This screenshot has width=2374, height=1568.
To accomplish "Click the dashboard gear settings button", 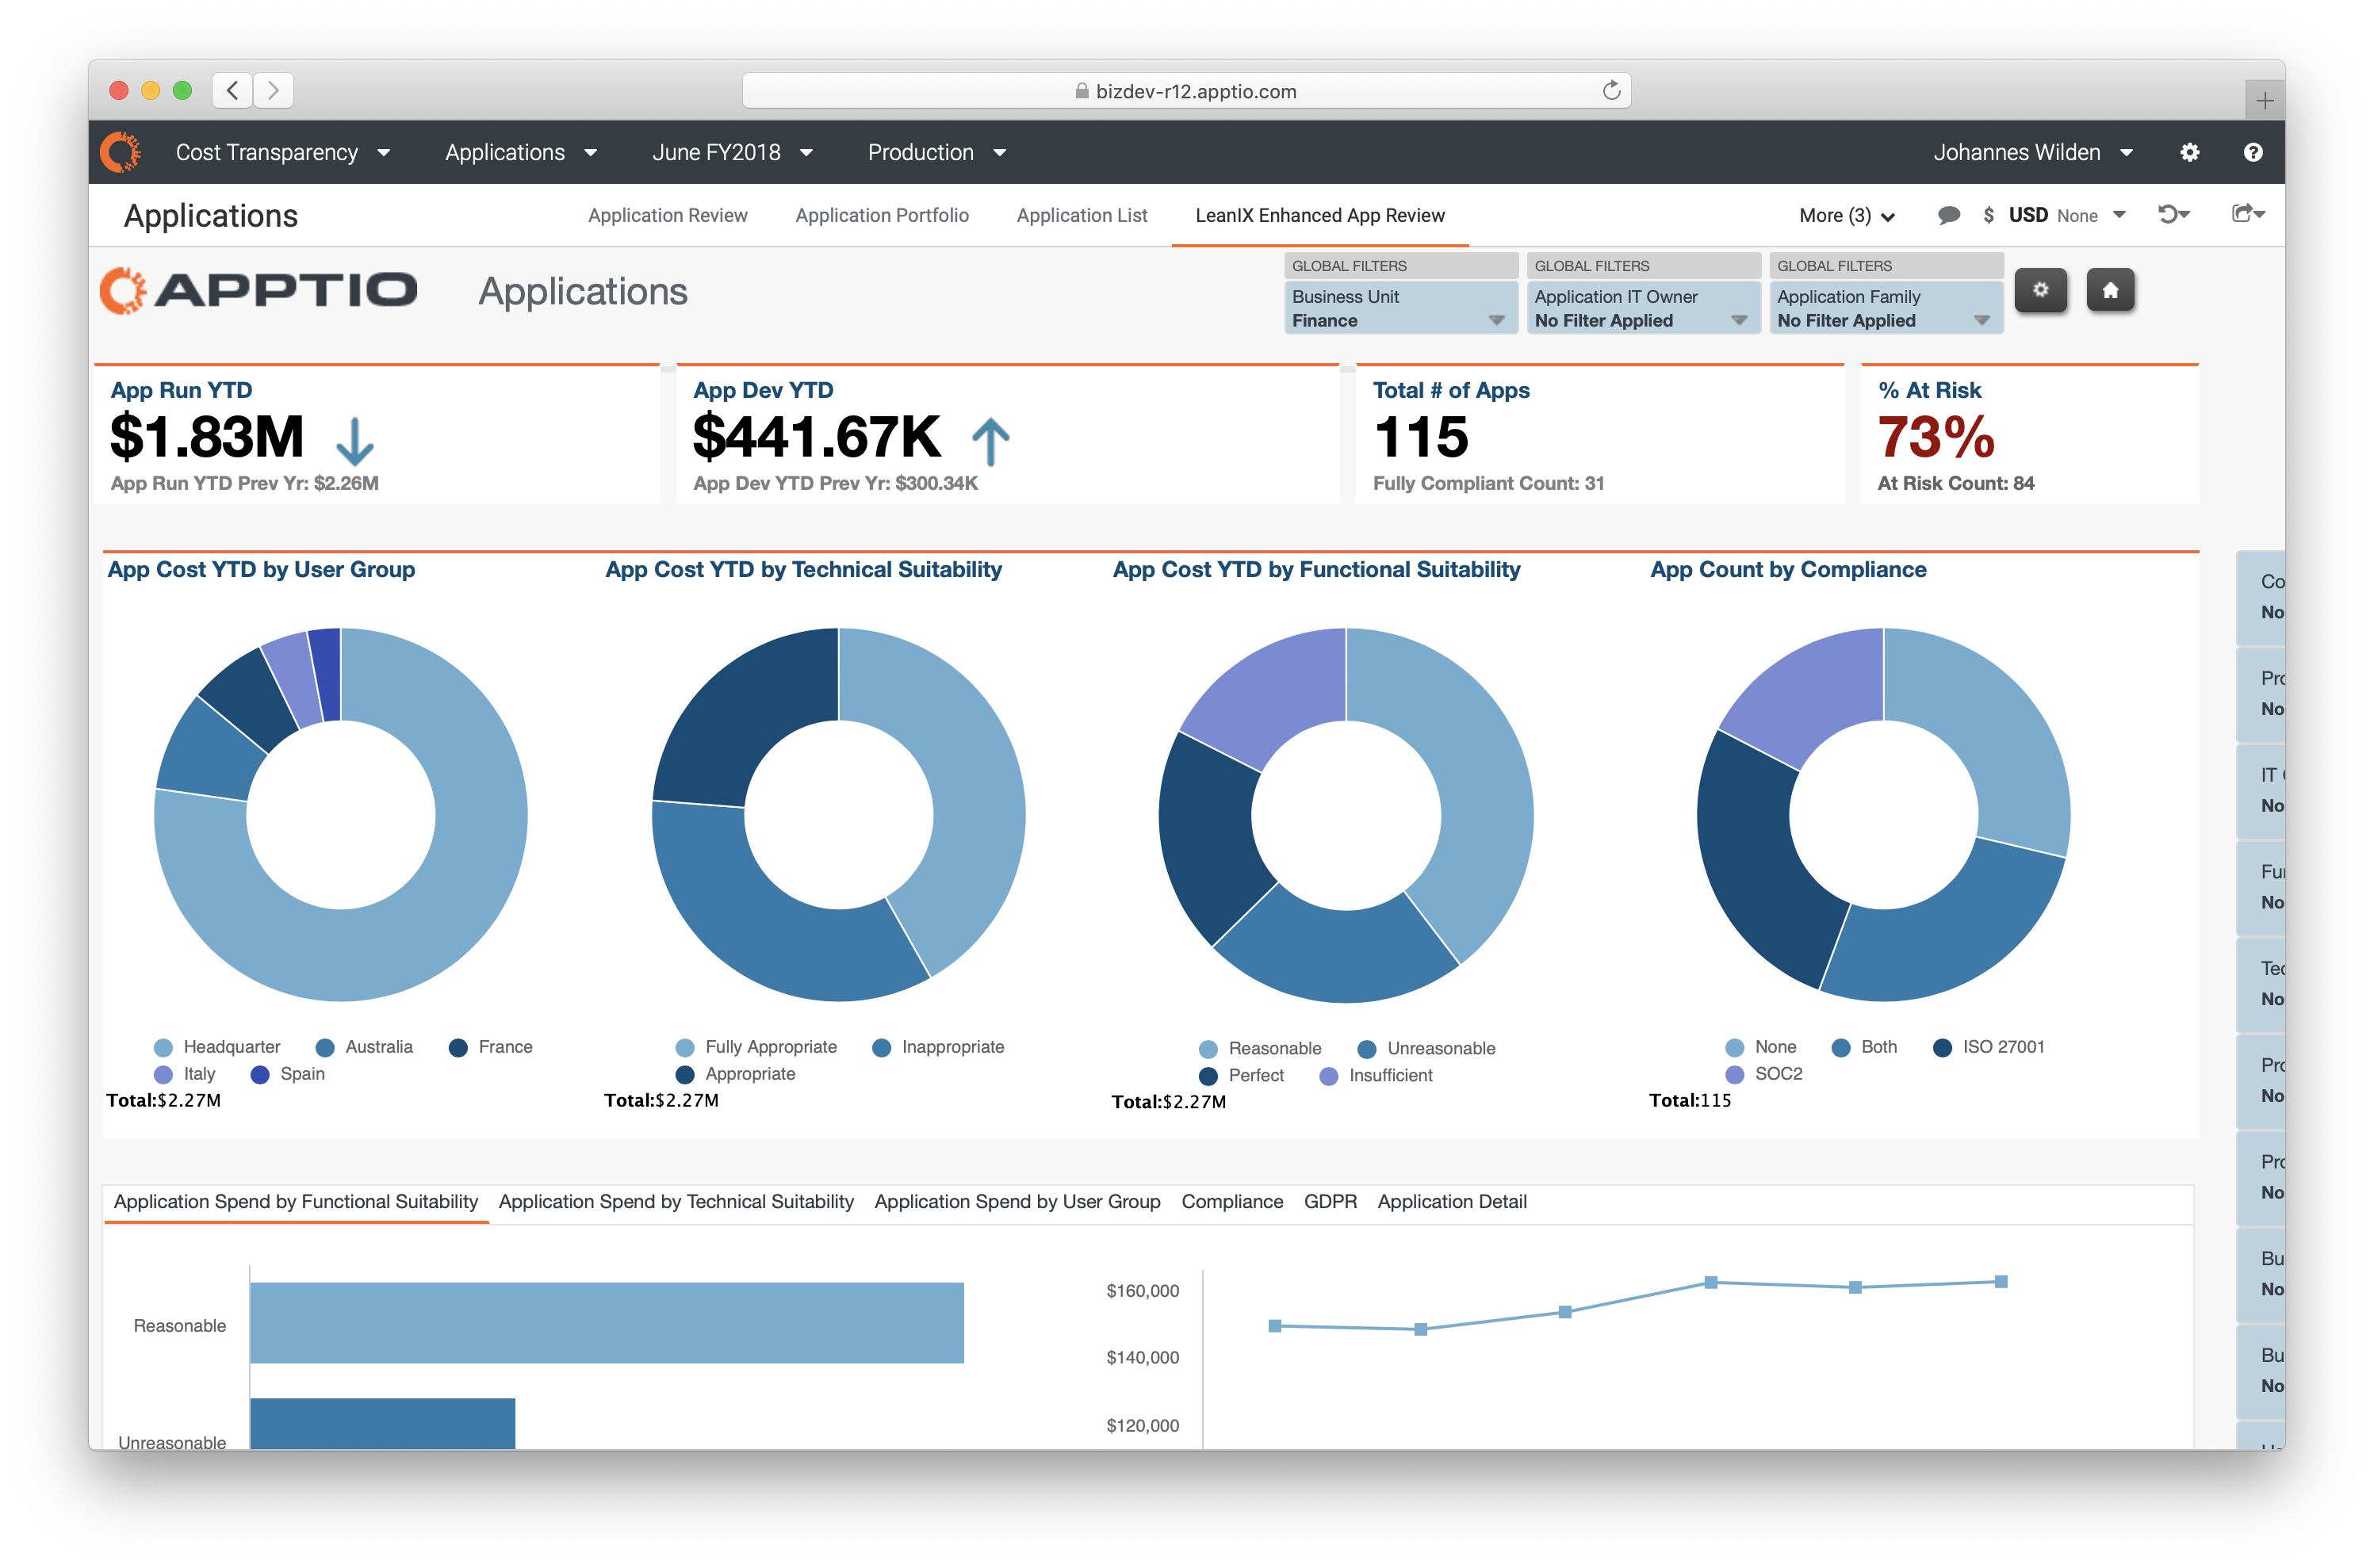I will click(2040, 291).
